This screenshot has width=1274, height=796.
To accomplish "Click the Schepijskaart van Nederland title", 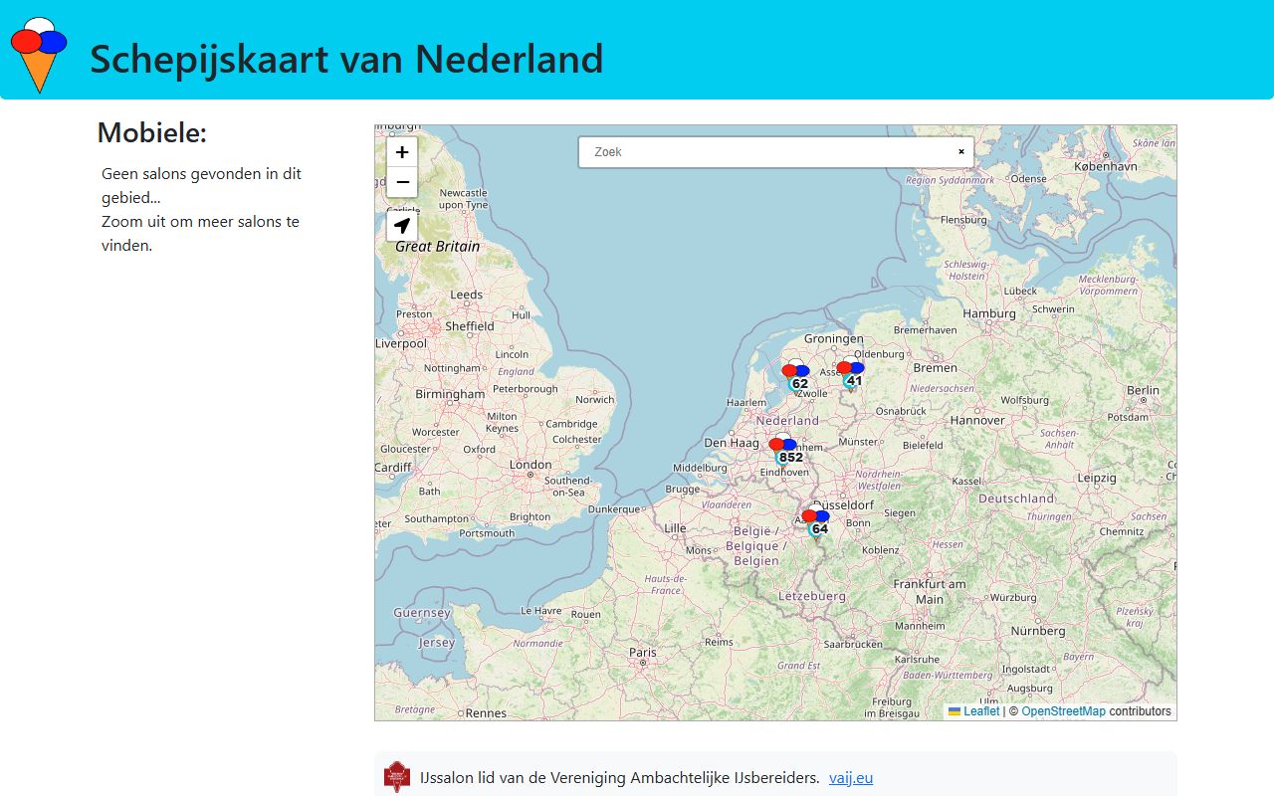I will (346, 59).
